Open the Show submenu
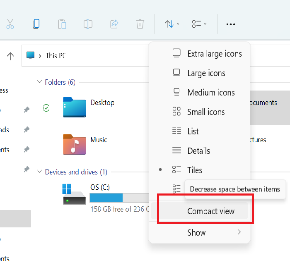Screen dimensions: 290x265 tap(196, 233)
